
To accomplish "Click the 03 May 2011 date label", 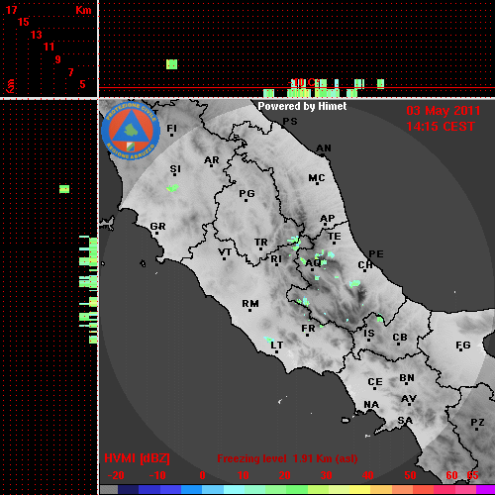I will 444,111.
